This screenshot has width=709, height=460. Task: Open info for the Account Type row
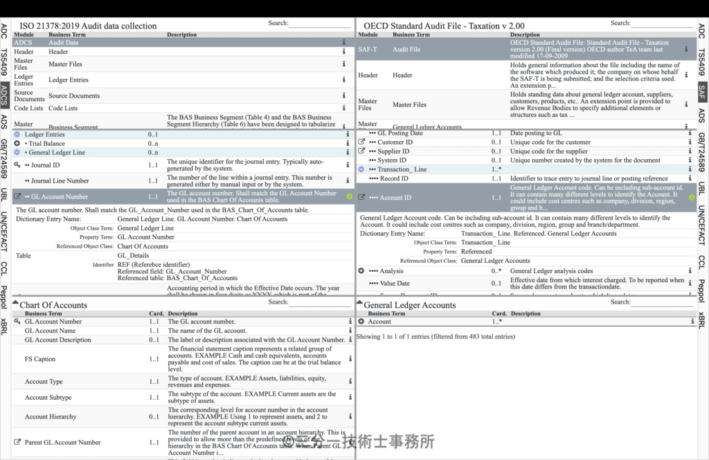pyautogui.click(x=350, y=381)
